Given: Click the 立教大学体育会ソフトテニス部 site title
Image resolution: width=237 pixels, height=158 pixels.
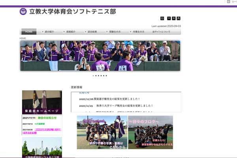Looking at the screenshot, I should (73, 11).
